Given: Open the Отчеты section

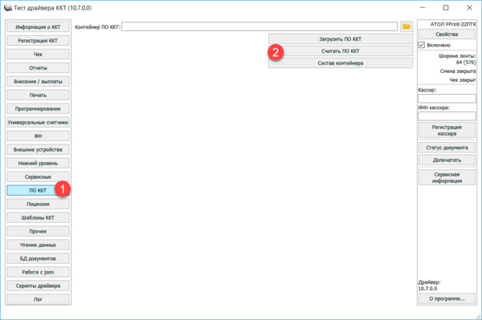Looking at the screenshot, I should pyautogui.click(x=38, y=68).
